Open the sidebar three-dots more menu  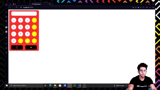6,81
